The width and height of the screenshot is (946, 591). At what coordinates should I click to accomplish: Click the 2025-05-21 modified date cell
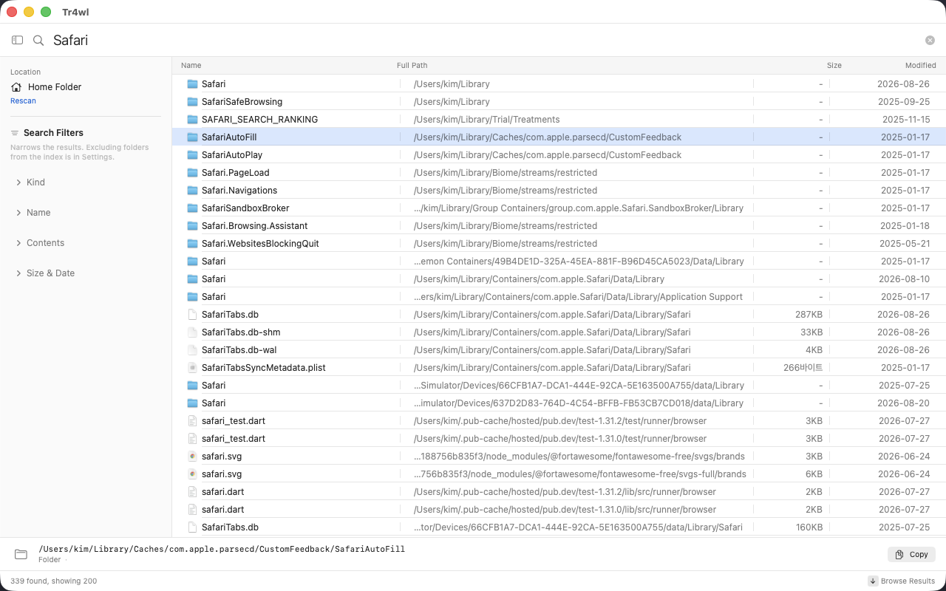(x=905, y=243)
